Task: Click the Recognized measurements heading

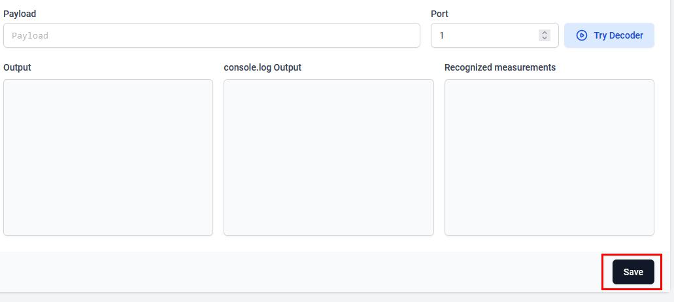Action: click(x=499, y=67)
